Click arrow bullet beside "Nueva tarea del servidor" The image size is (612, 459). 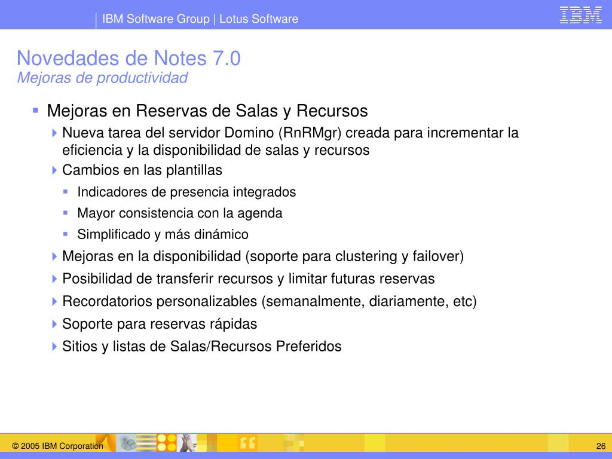click(54, 133)
